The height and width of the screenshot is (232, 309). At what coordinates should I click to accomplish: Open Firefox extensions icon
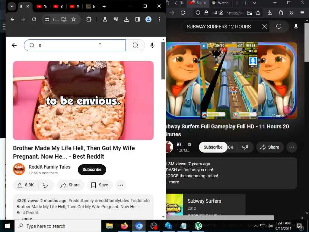click(281, 13)
